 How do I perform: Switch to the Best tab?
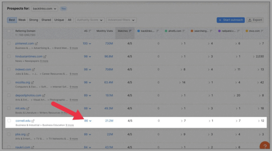[12, 20]
